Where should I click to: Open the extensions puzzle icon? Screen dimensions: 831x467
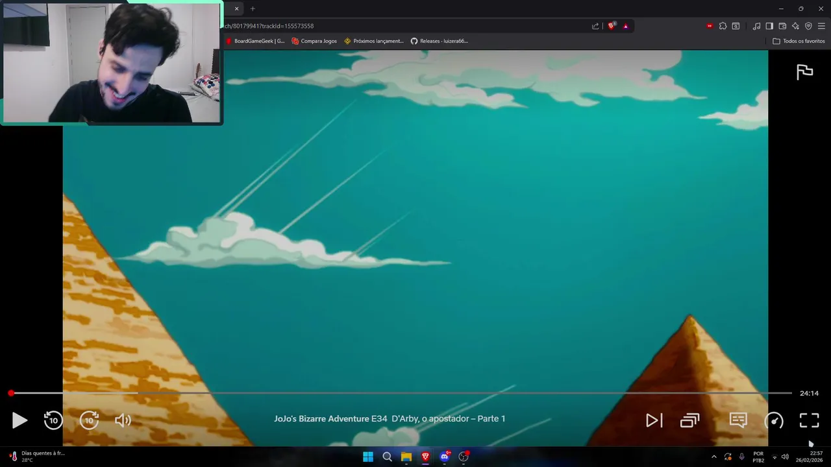point(723,26)
